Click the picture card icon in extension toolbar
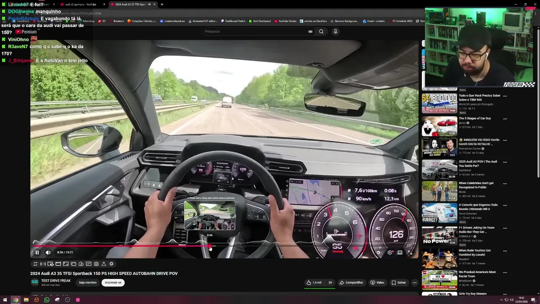The width and height of the screenshot is (540, 304). tap(89, 264)
